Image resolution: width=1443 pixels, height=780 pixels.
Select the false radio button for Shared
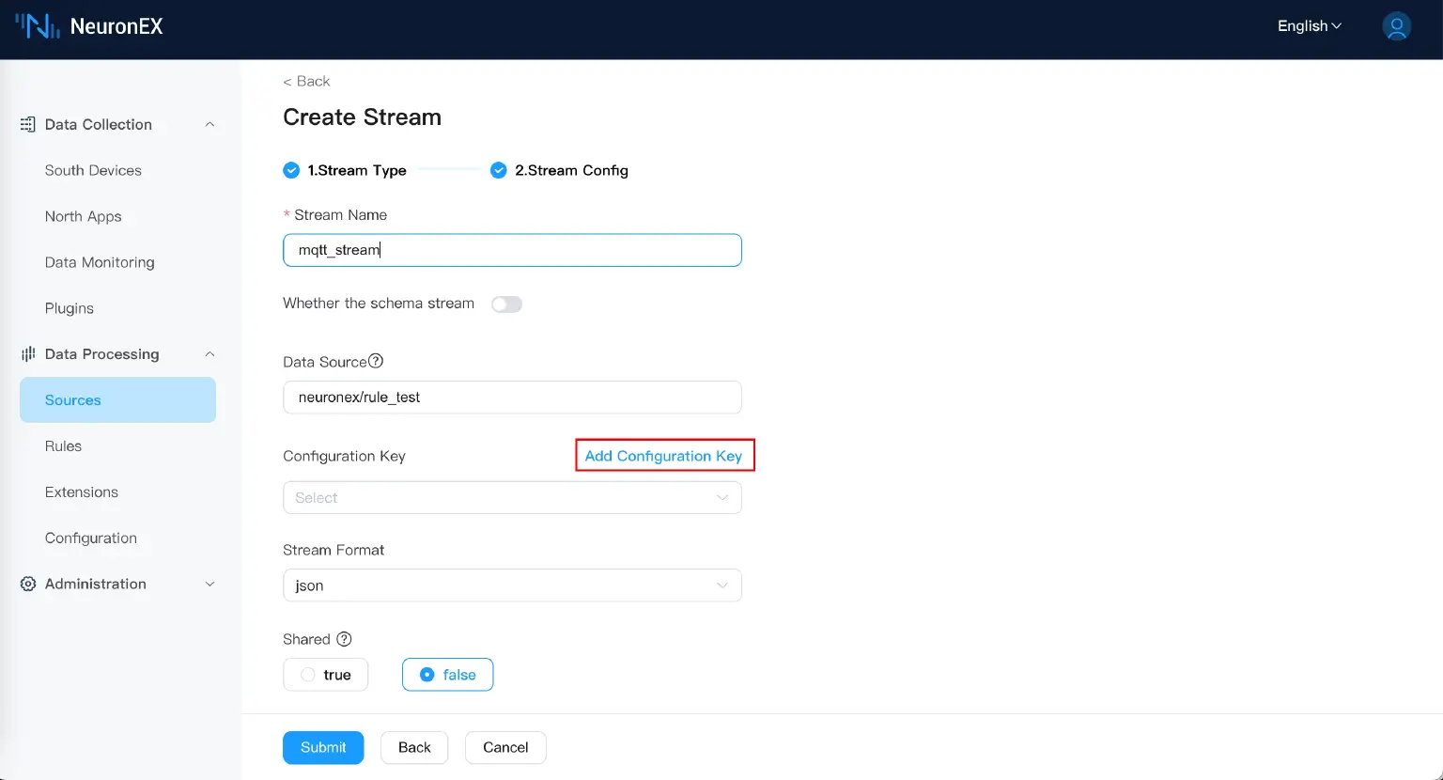tap(429, 674)
